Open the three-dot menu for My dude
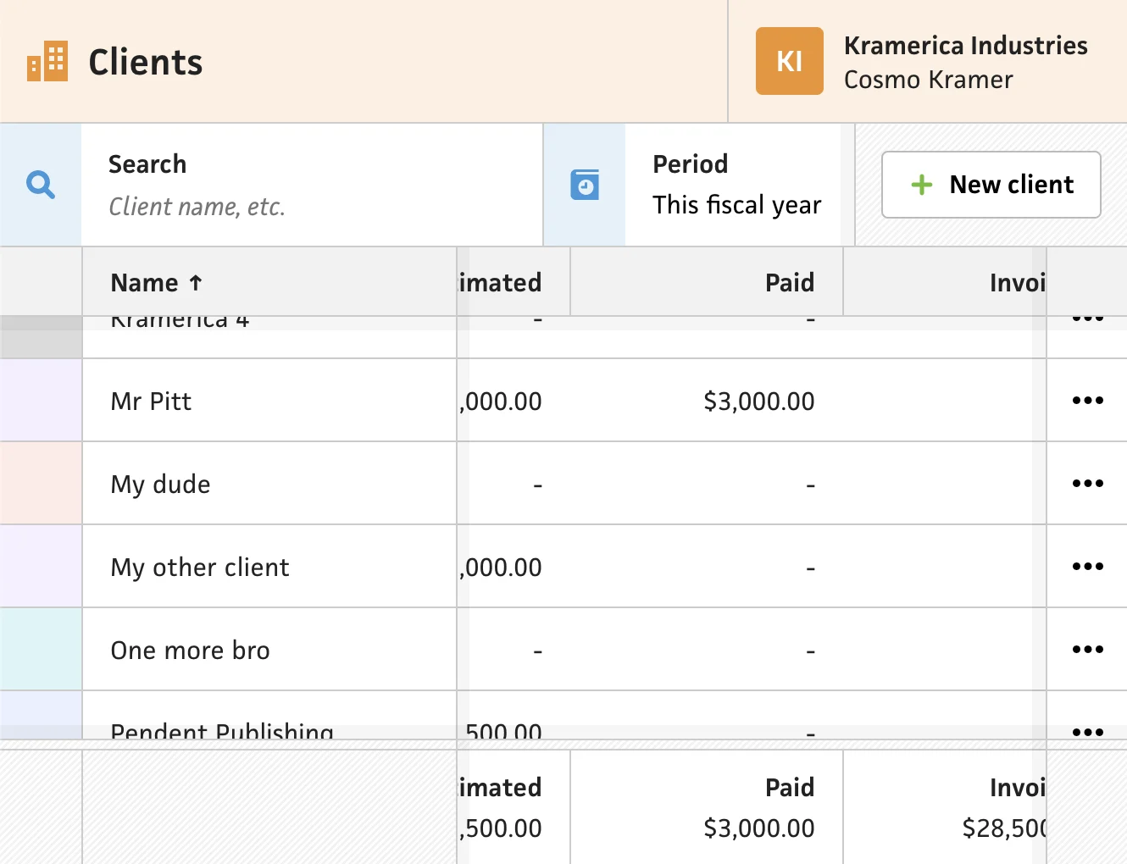 pos(1087,484)
